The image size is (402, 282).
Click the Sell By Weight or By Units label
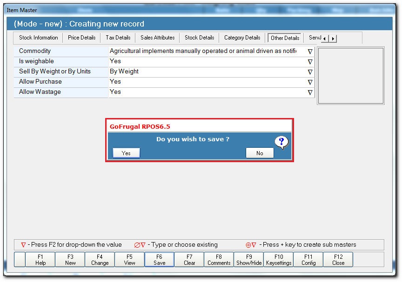[x=55, y=72]
